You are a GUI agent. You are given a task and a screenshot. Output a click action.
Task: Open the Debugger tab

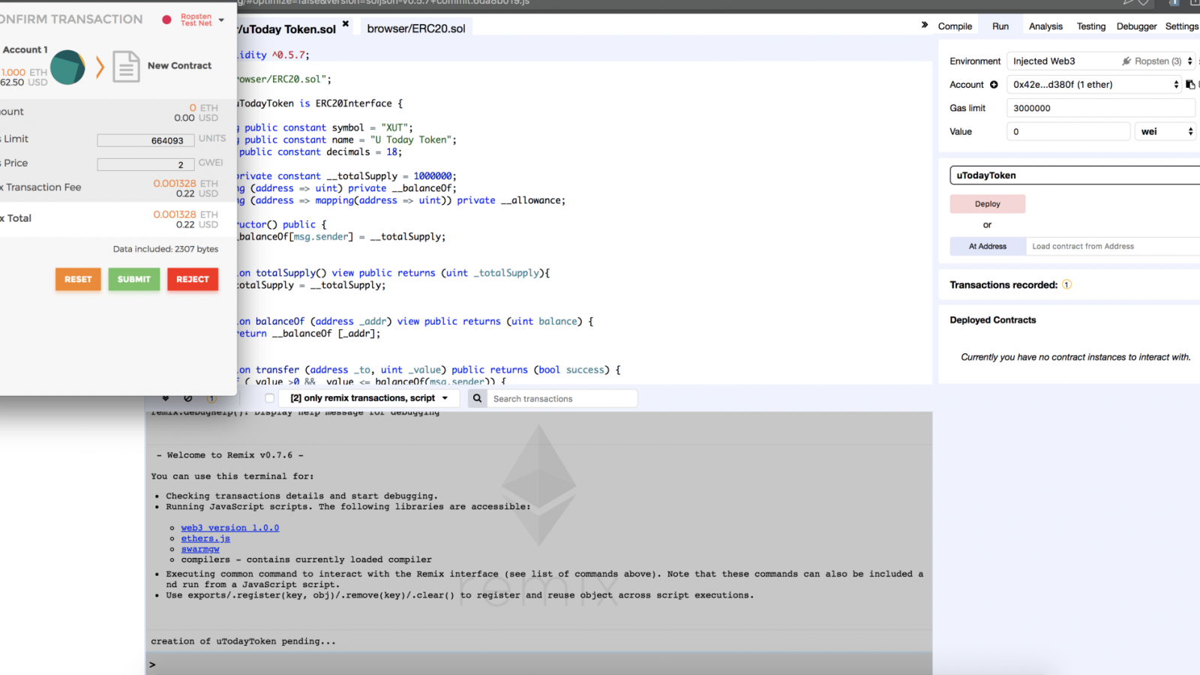point(1136,26)
